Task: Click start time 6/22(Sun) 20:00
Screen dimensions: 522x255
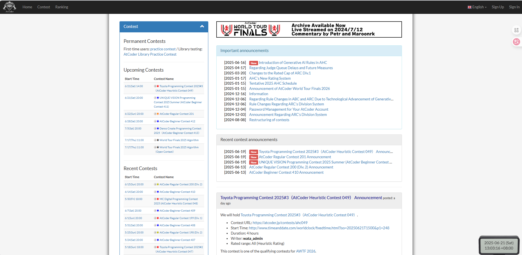Action: (134, 114)
